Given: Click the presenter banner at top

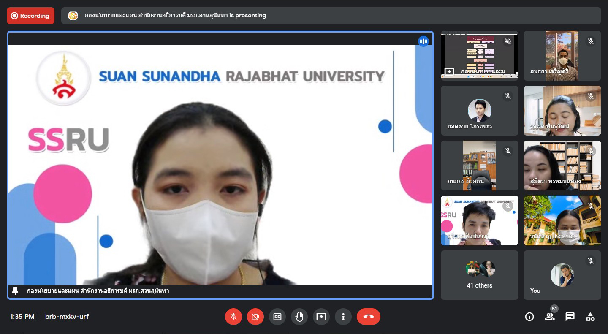Looking at the screenshot, I should [x=331, y=16].
